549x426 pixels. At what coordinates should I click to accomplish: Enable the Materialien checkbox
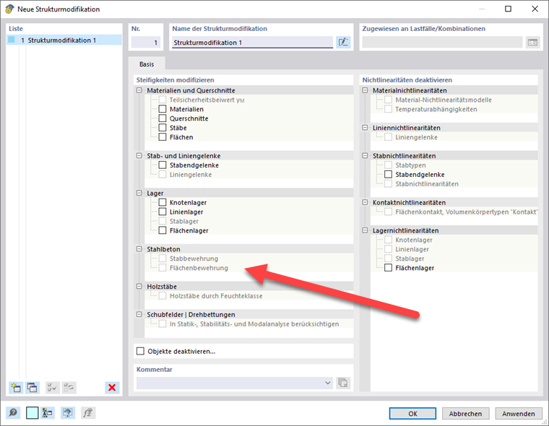[x=163, y=109]
